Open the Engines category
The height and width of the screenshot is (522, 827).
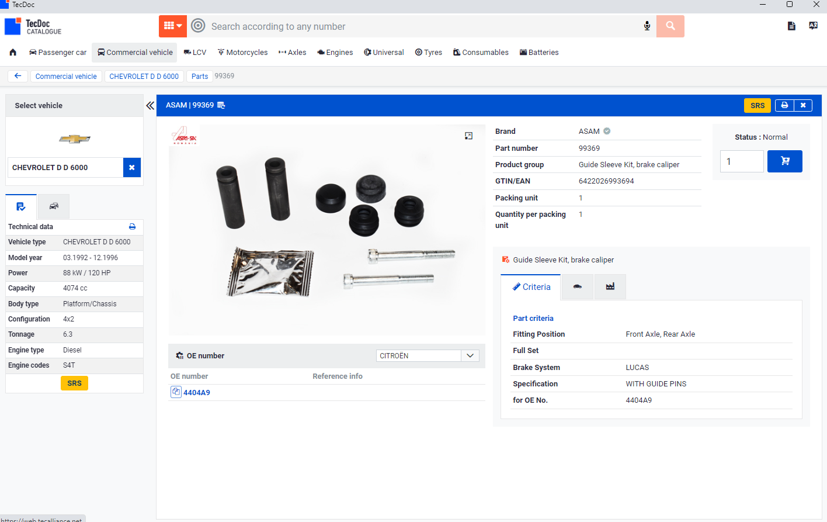(335, 52)
